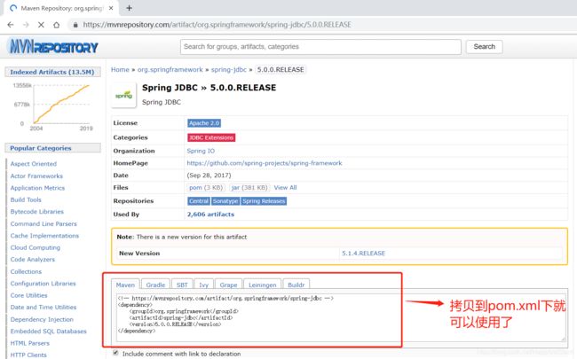
Task: Open spring-jdbc breadcrumb link
Action: [x=228, y=69]
